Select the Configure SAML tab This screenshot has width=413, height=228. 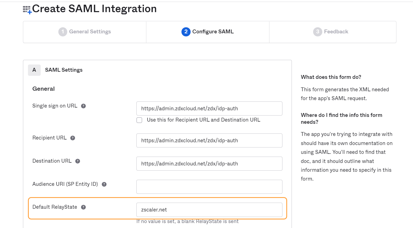click(207, 32)
